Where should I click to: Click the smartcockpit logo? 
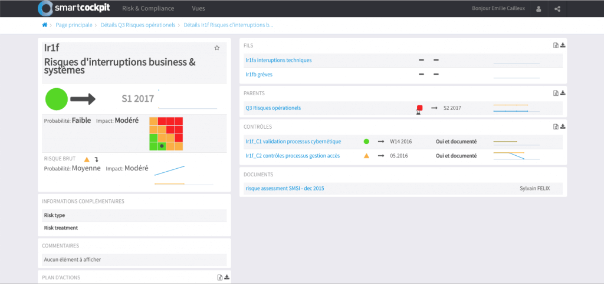pyautogui.click(x=73, y=8)
